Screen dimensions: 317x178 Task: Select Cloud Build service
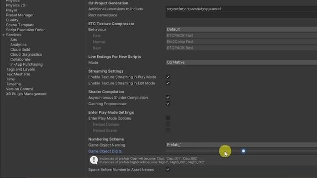[20, 49]
